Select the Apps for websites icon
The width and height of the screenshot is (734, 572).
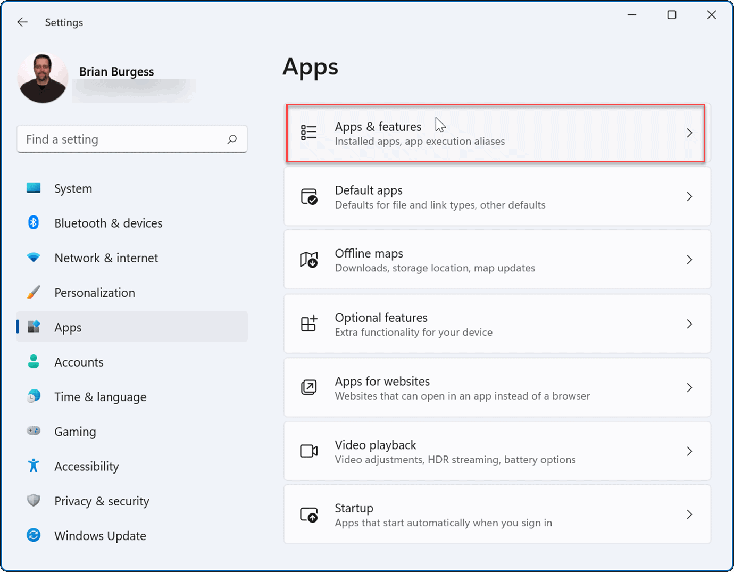[308, 387]
